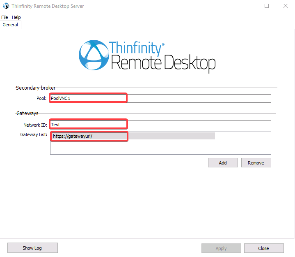The height and width of the screenshot is (257, 295).
Task: Open the Help menu
Action: (16, 17)
